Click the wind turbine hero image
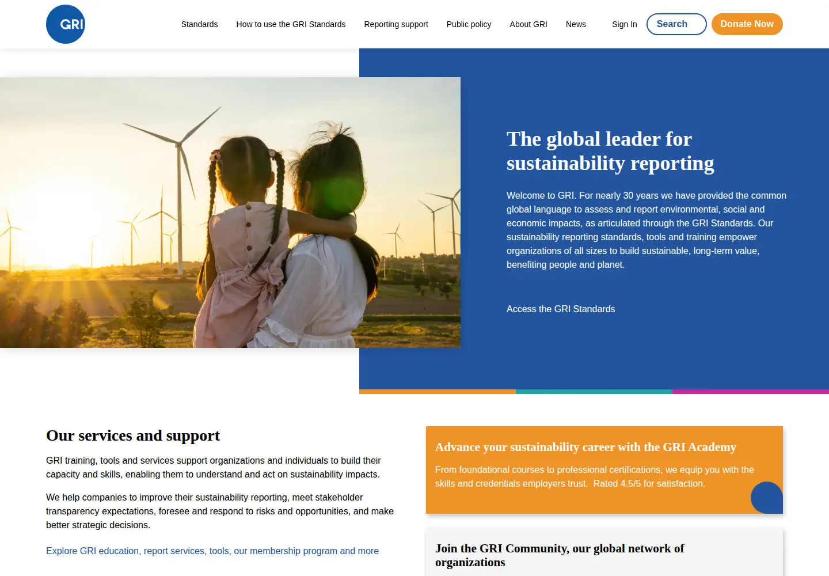Viewport: 829px width, 576px height. (x=230, y=213)
